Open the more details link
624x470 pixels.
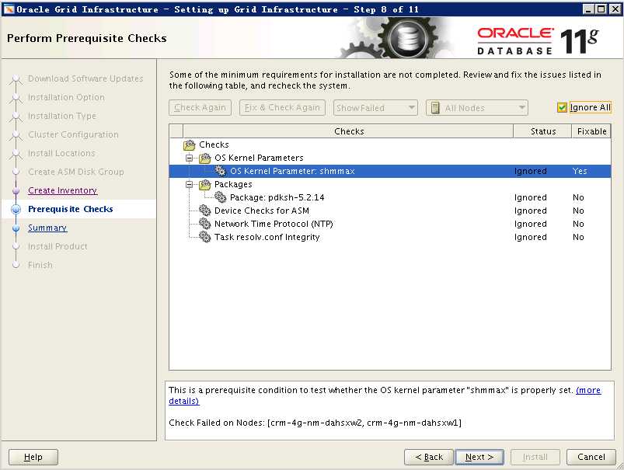coord(588,391)
